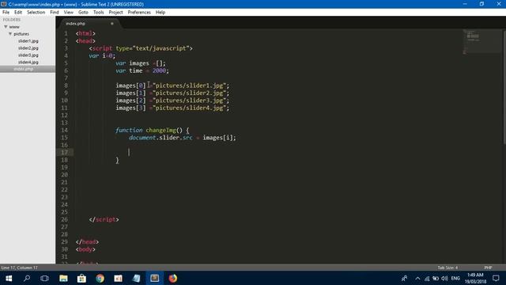
Task: Open slider1.jpg in the sidebar
Action: coord(28,41)
